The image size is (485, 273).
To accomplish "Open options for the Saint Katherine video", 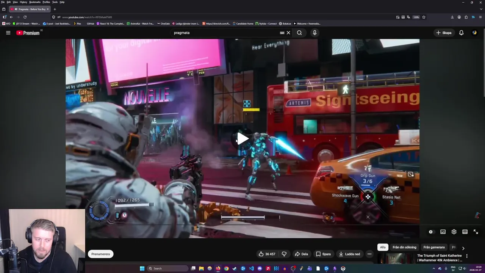I will [x=467, y=256].
